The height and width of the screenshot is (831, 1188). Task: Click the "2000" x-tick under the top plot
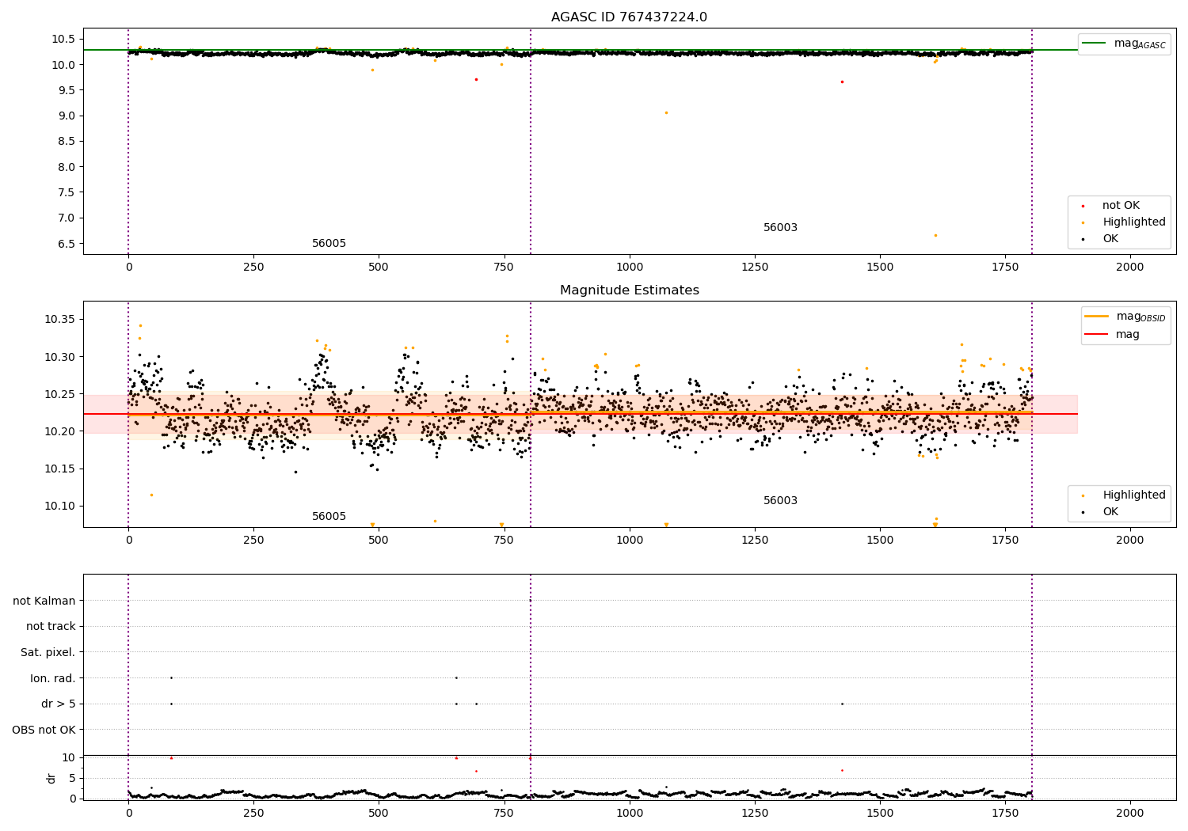[x=1130, y=268]
